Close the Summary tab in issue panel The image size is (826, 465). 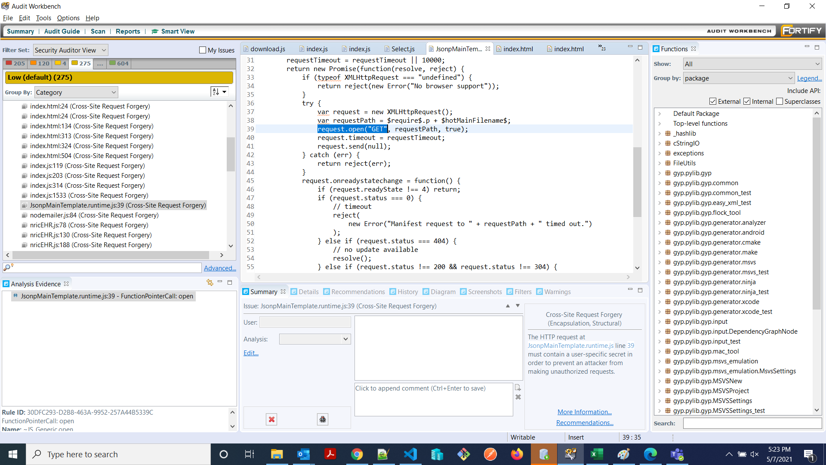tap(283, 291)
